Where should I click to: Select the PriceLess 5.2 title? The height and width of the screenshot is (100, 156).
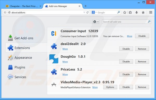pyautogui.click(x=71, y=69)
